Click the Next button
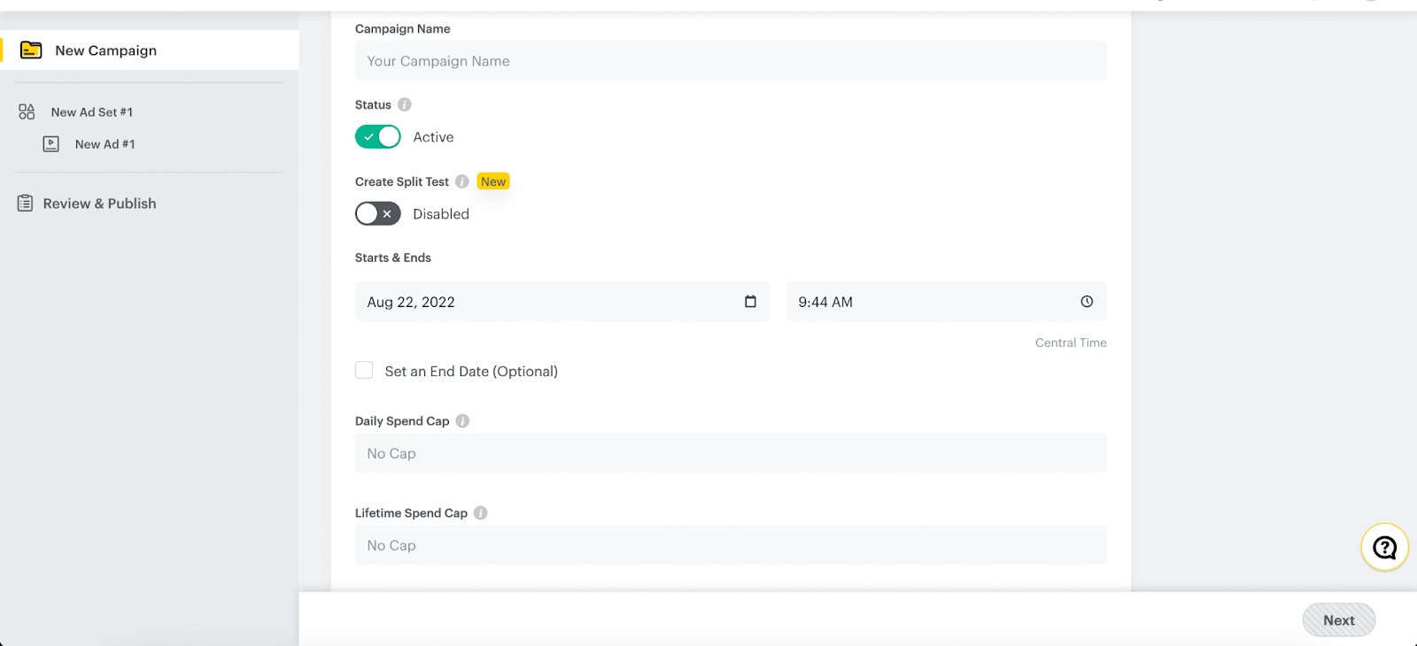Viewport: 1417px width, 646px height. tap(1339, 620)
